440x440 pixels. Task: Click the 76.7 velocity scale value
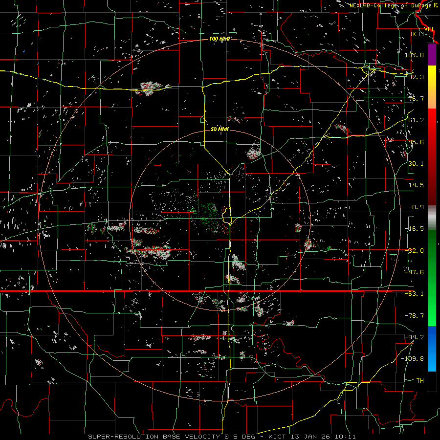pos(416,98)
